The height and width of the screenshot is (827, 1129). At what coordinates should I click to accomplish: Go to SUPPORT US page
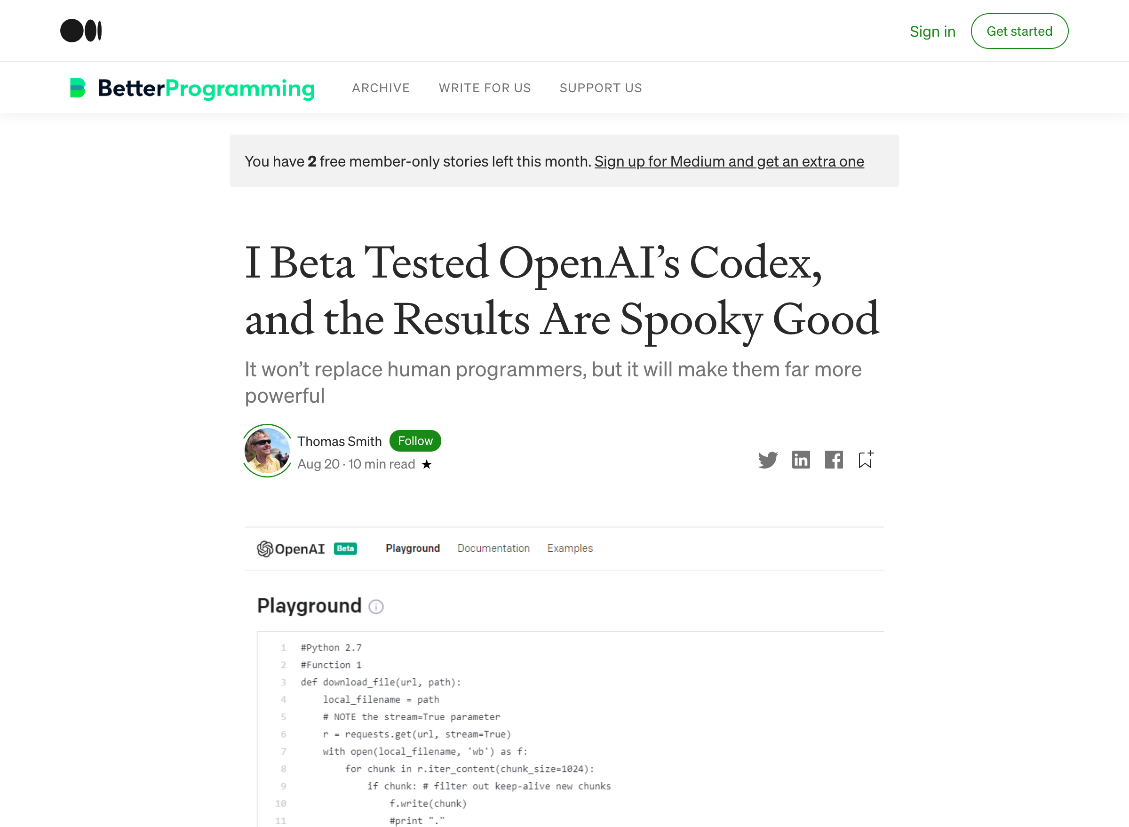click(x=600, y=88)
